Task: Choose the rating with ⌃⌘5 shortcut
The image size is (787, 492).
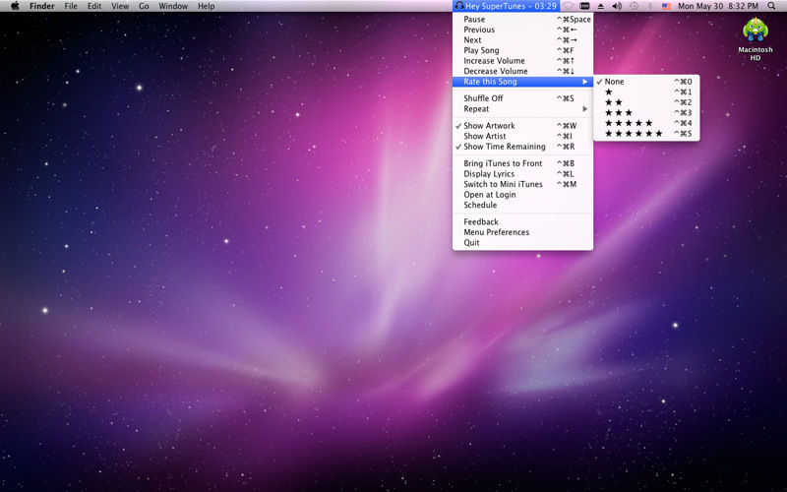Action: [646, 134]
